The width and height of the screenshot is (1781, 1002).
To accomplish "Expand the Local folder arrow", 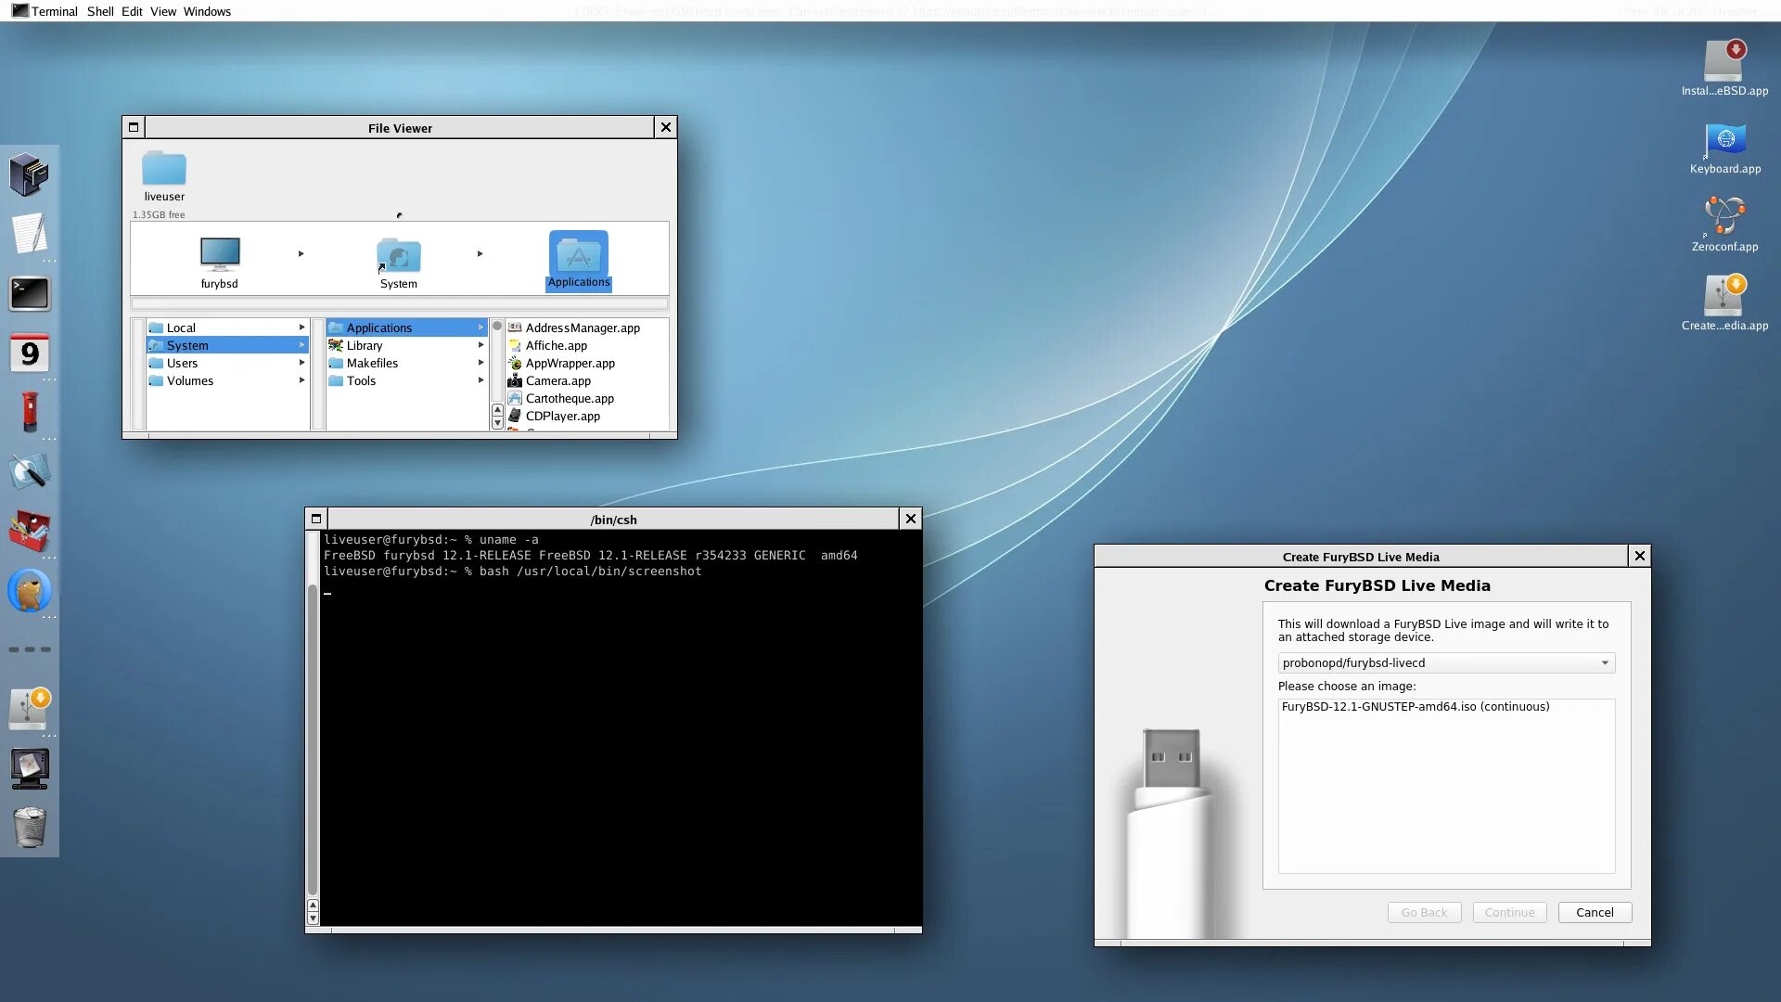I will click(x=301, y=328).
